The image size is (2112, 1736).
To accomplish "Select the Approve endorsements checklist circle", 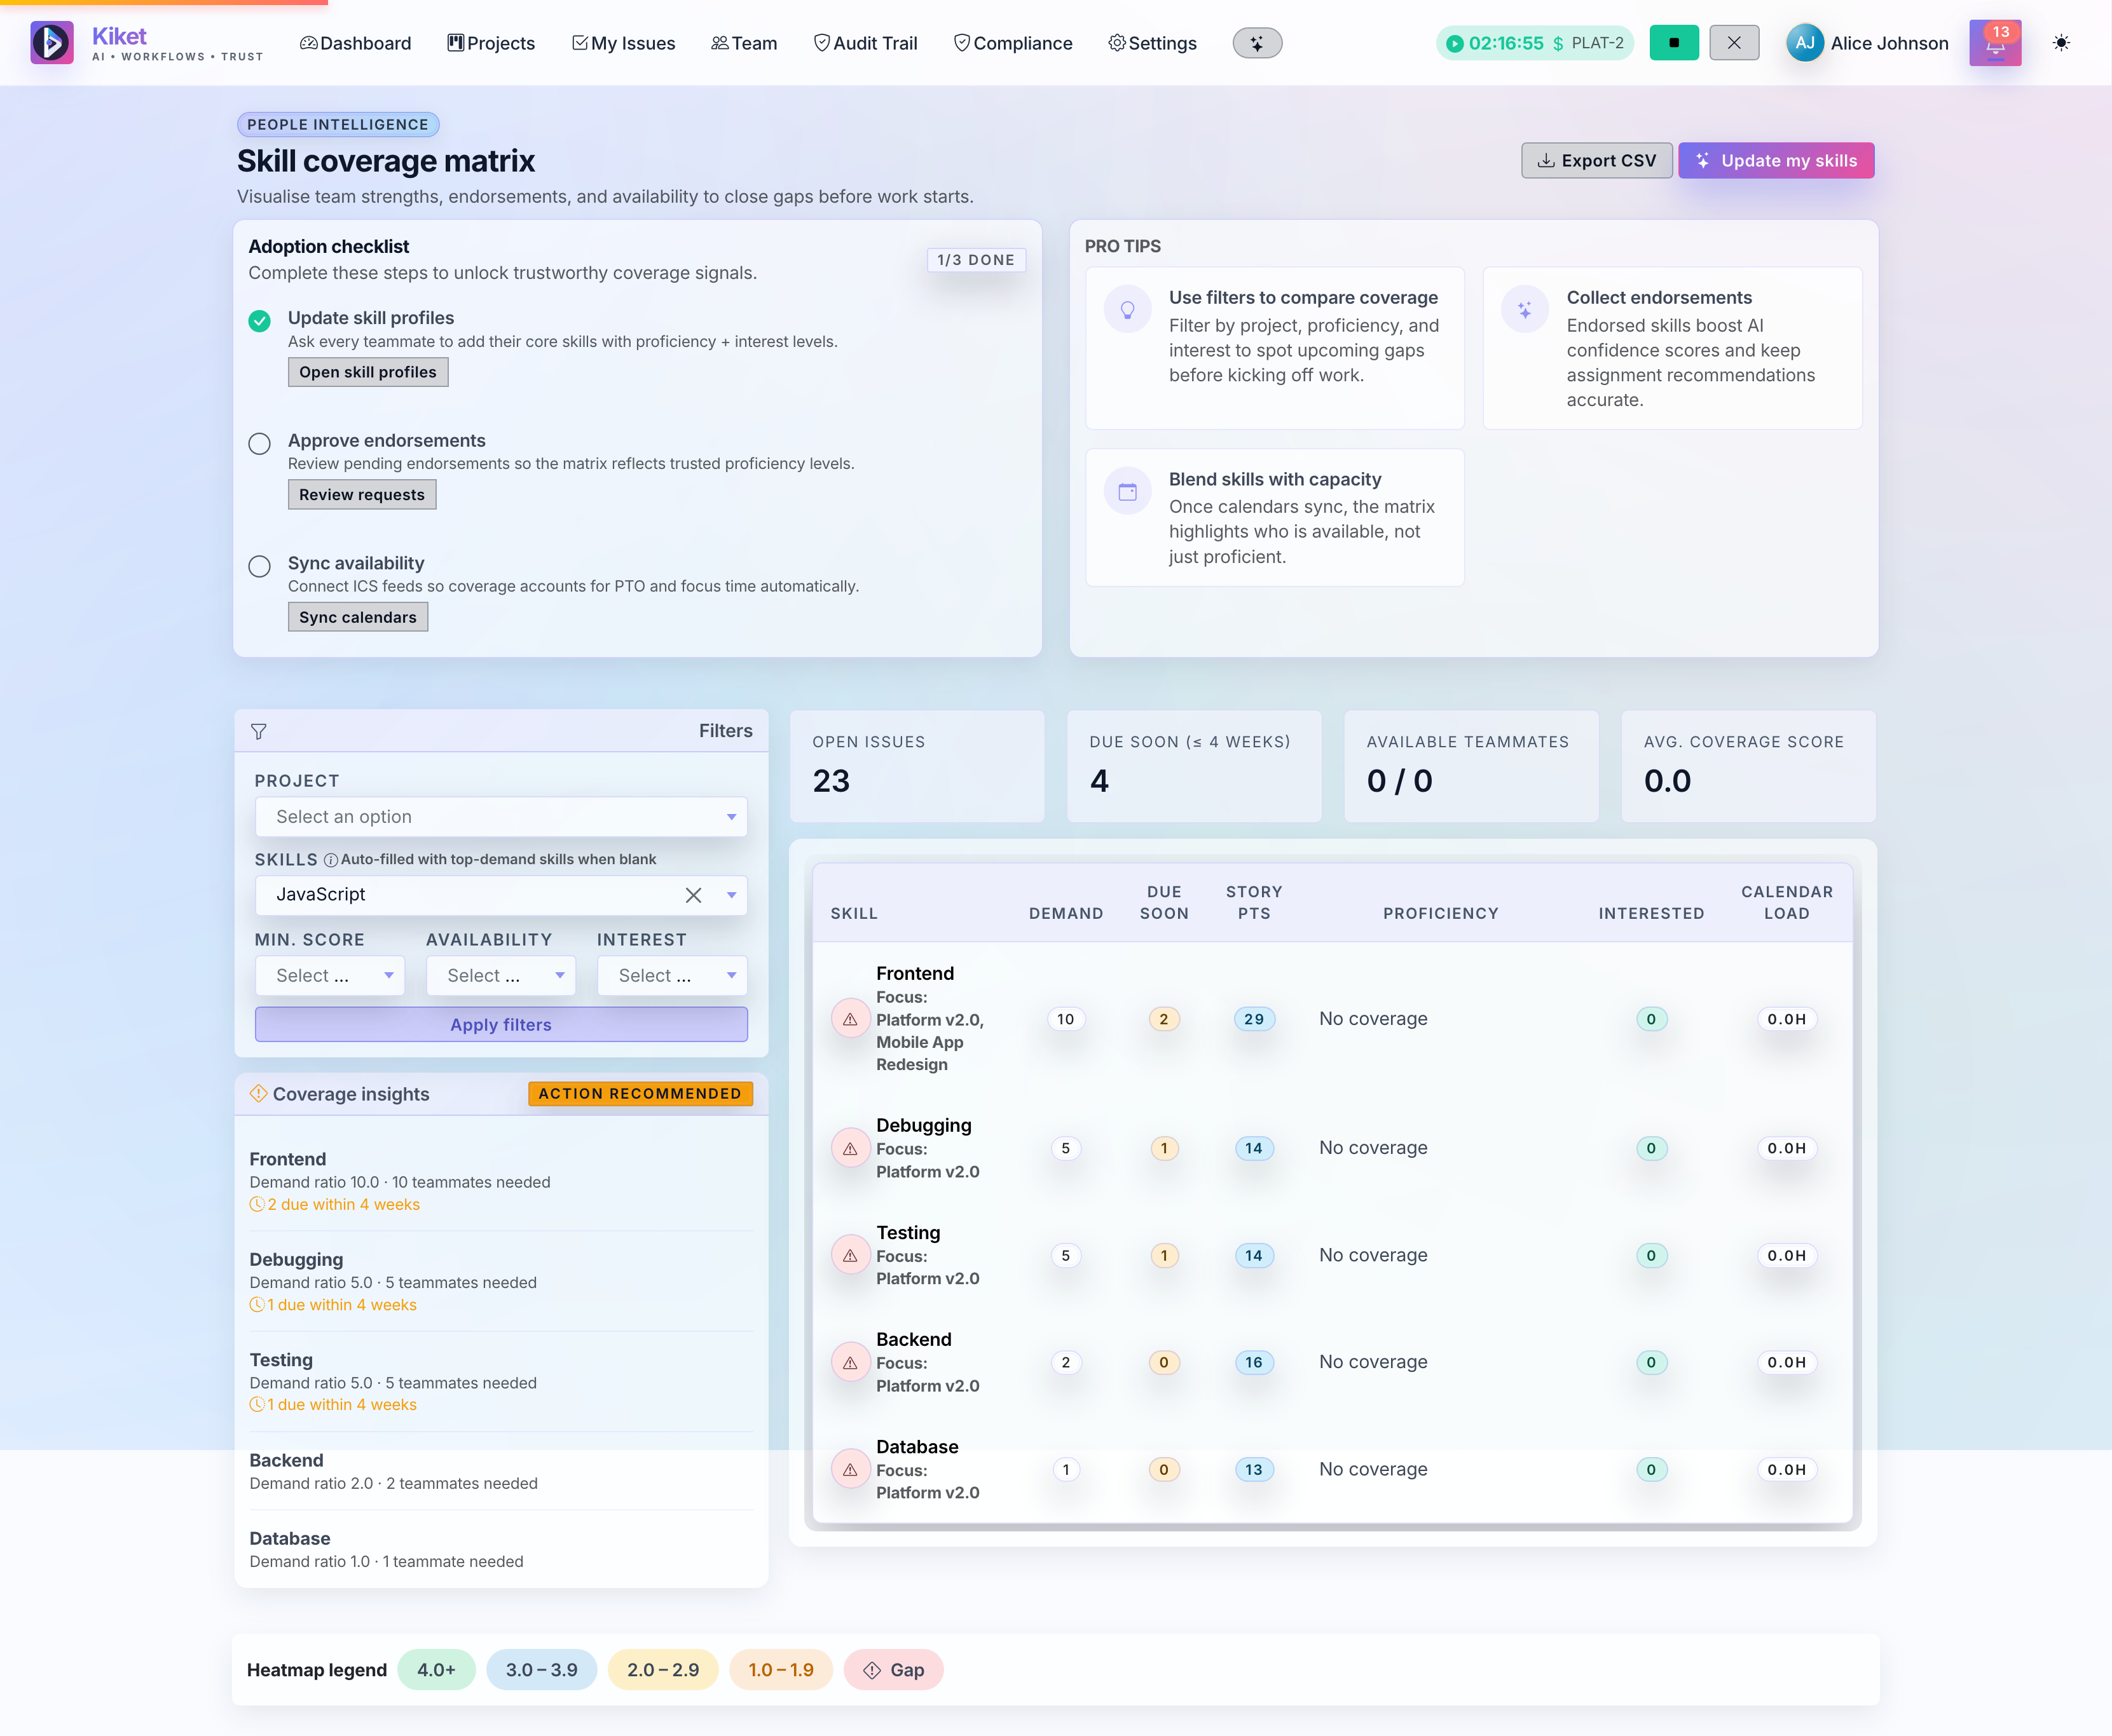I will 259,444.
